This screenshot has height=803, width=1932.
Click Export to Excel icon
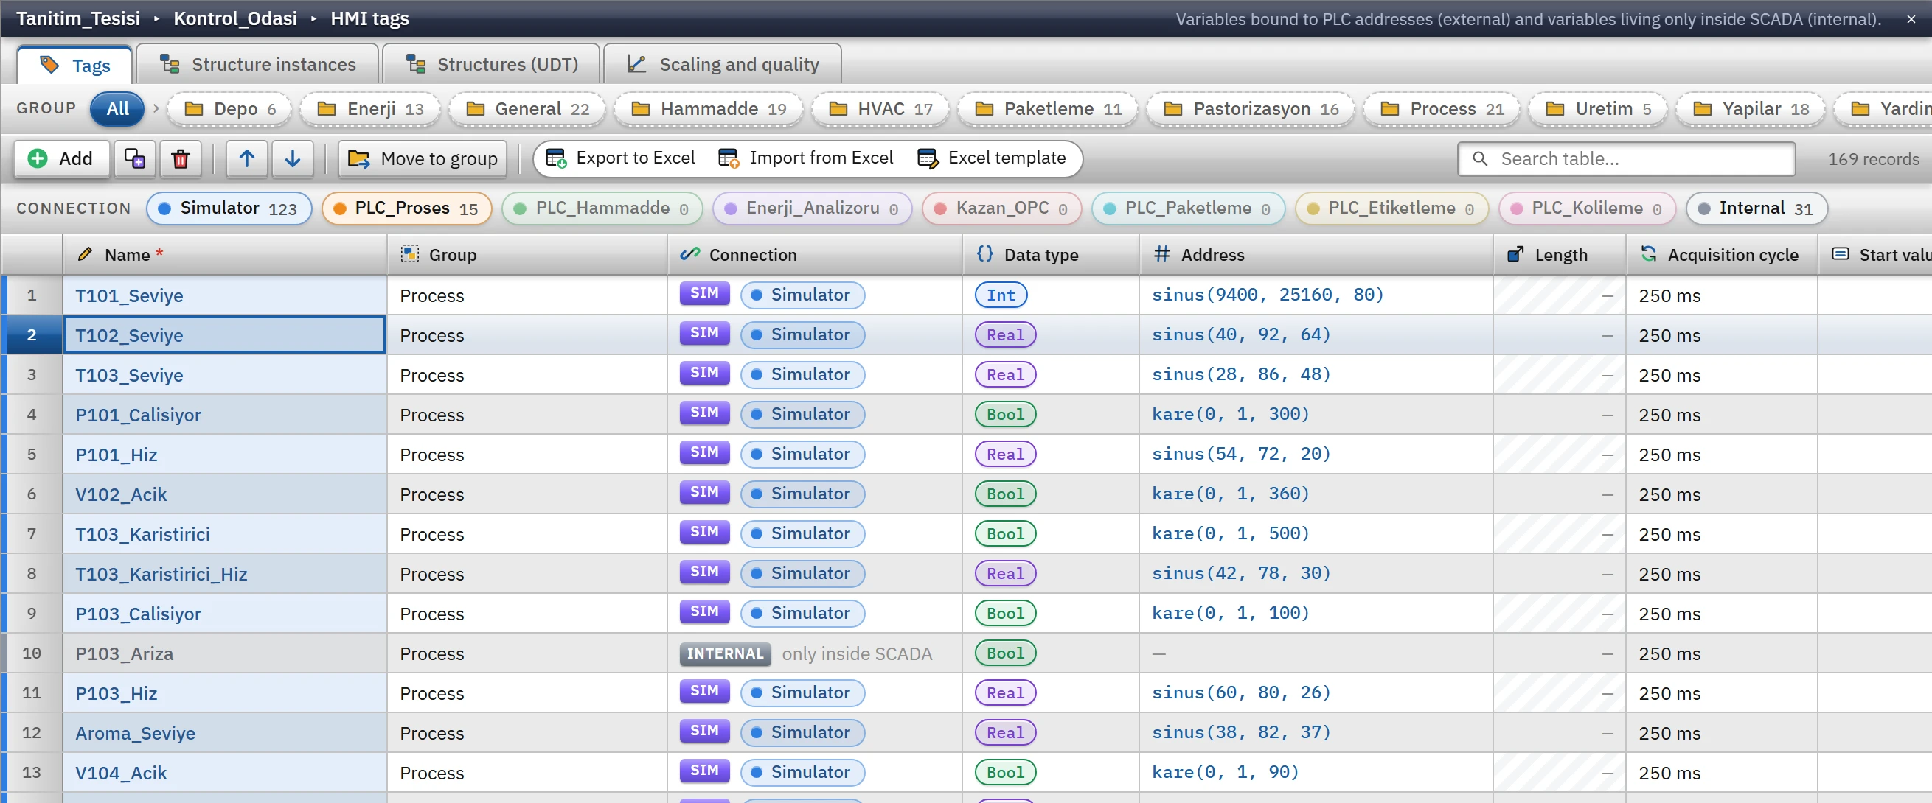(x=556, y=158)
